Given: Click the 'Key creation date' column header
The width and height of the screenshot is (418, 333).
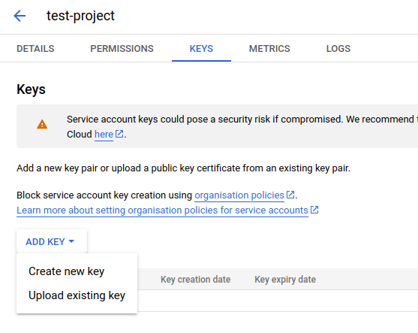Looking at the screenshot, I should click(x=195, y=280).
